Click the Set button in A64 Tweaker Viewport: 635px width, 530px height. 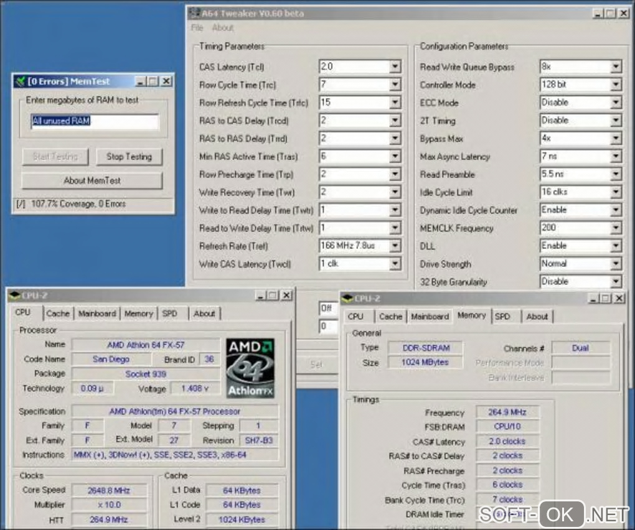(x=316, y=365)
